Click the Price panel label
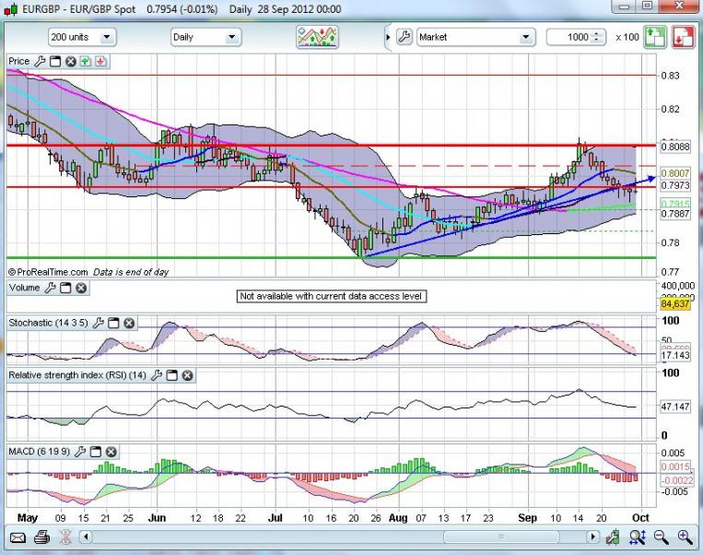The width and height of the screenshot is (703, 555). click(x=19, y=61)
